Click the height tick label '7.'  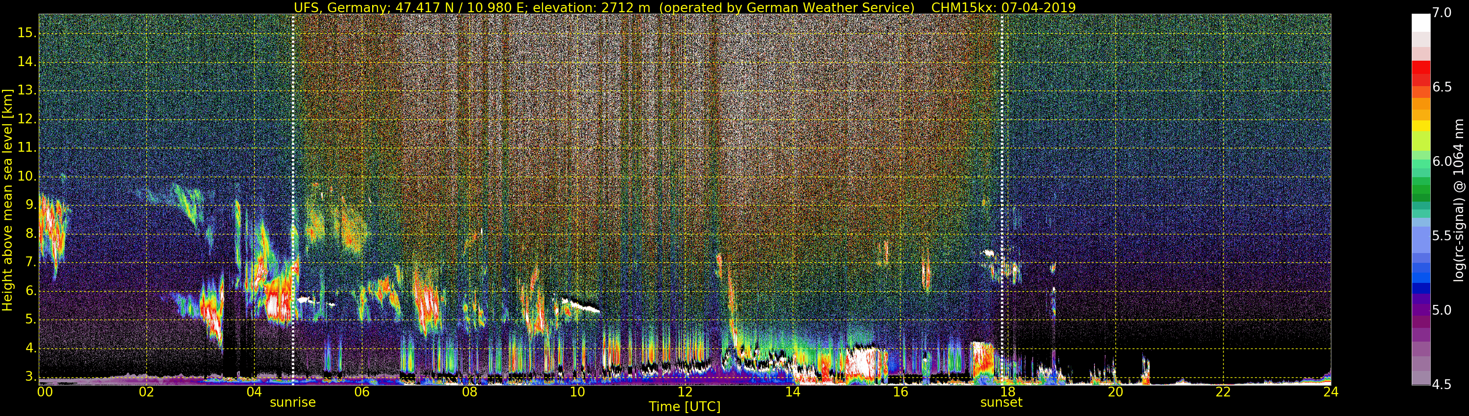pyautogui.click(x=30, y=262)
